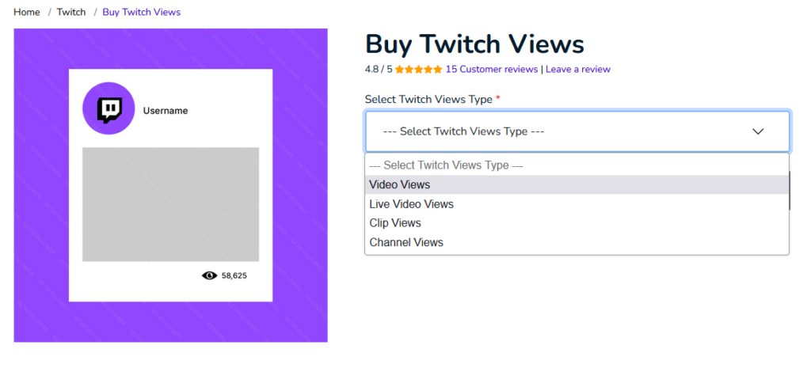Click the Username text in preview card
The width and height of the screenshot is (811, 368).
pyautogui.click(x=166, y=111)
